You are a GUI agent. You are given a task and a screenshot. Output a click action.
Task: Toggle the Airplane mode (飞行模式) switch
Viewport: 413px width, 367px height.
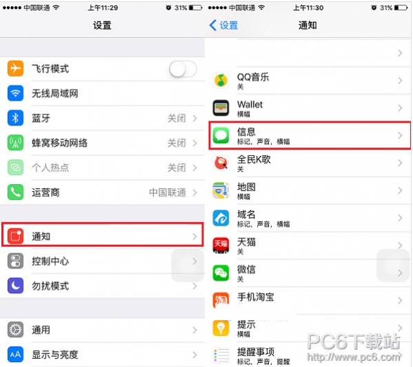click(183, 69)
